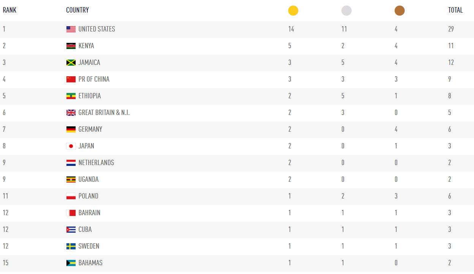Click the gold medal column icon

coord(293,11)
